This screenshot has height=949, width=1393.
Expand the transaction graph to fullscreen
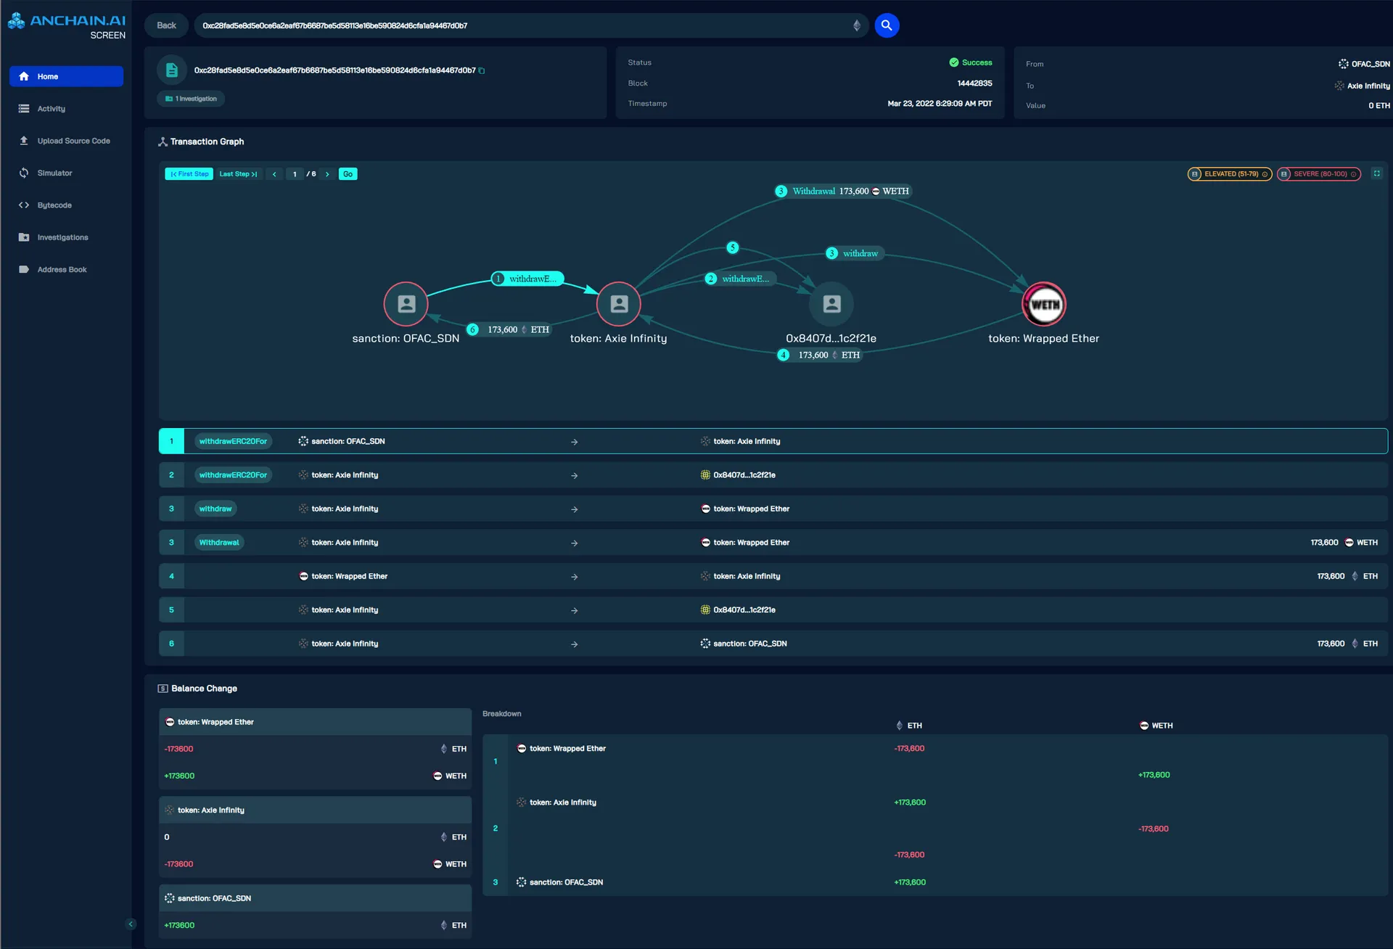(x=1376, y=173)
